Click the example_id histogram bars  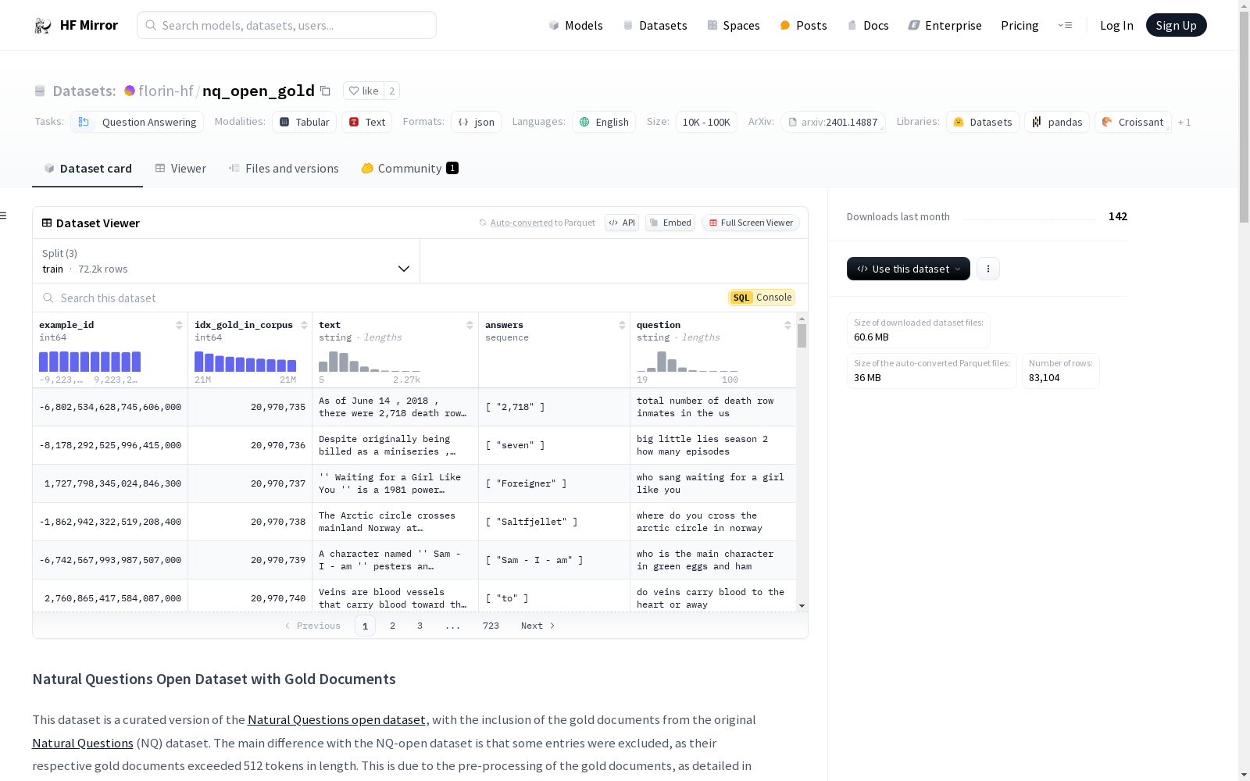coord(90,362)
